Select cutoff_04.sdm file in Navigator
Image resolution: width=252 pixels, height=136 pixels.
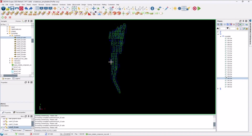21,44
